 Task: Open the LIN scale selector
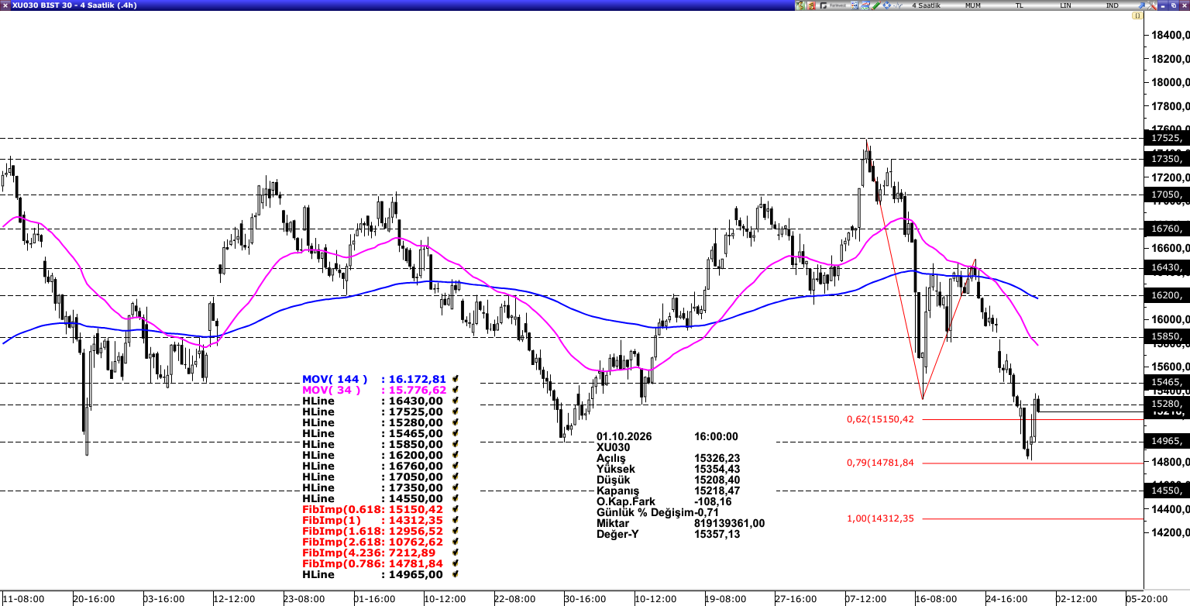[1066, 5]
